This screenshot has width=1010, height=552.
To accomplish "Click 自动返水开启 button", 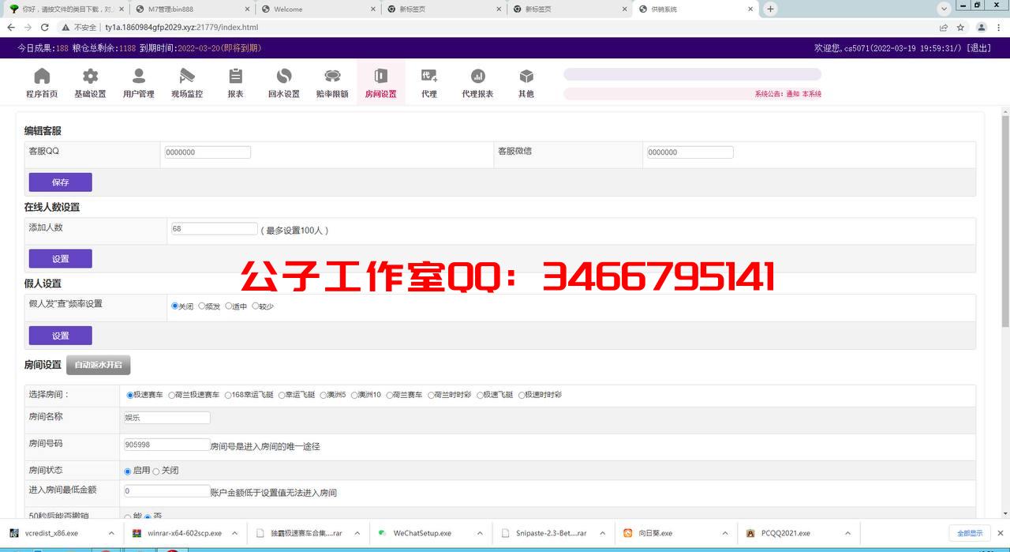I will pos(99,365).
